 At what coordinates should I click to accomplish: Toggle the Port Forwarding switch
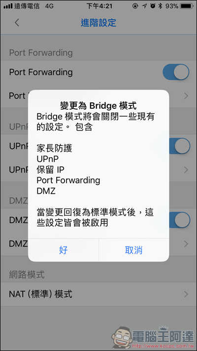click(x=176, y=72)
